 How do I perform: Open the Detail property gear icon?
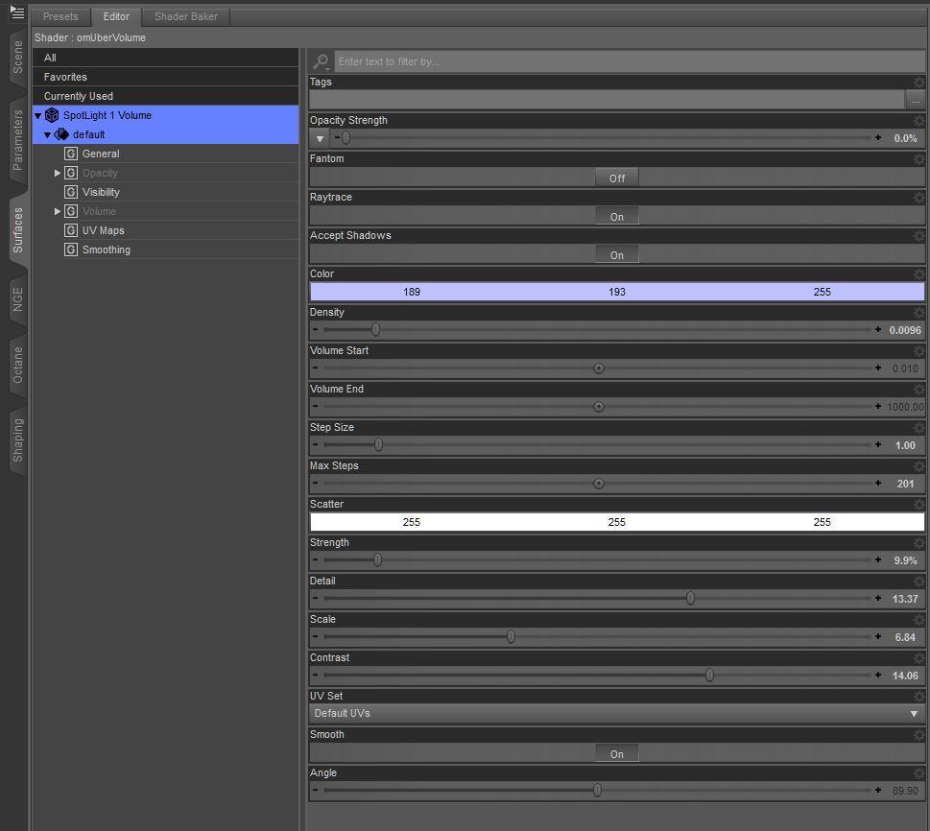(x=918, y=582)
